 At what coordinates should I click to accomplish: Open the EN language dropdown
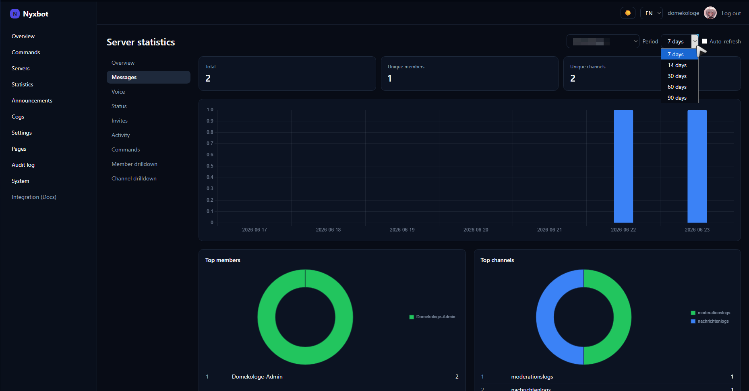651,13
